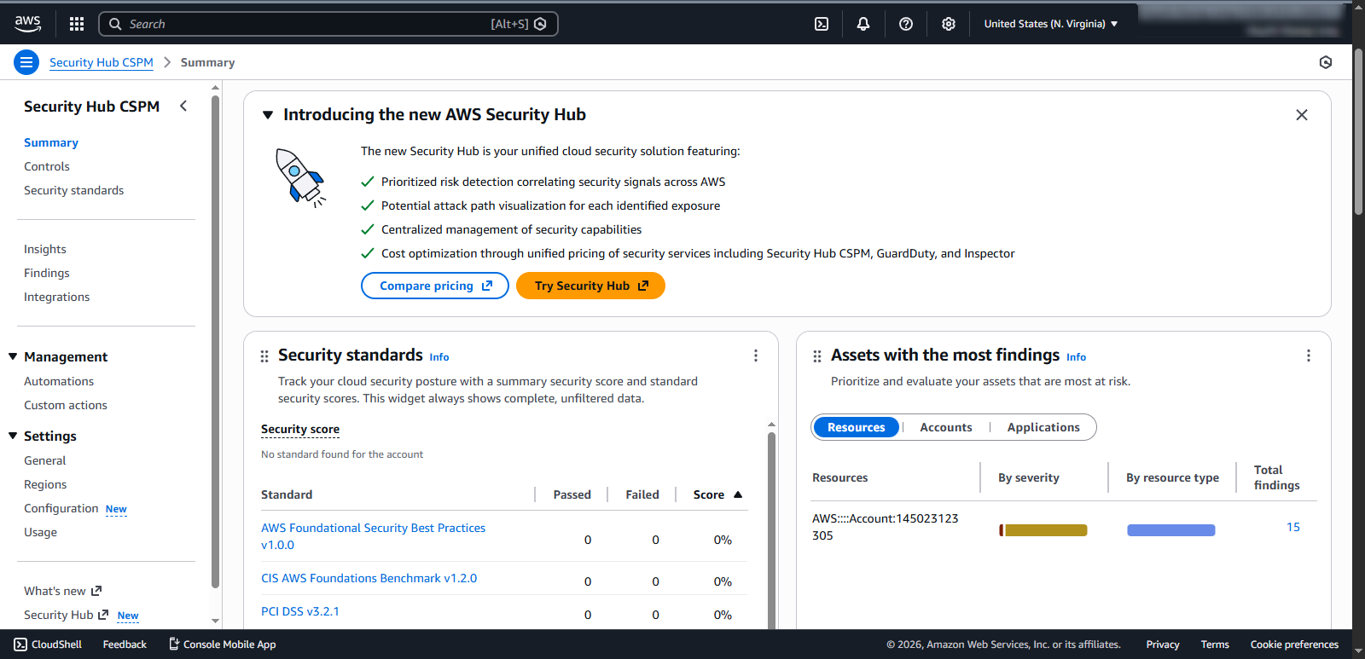Click the Security Hub link in sidebar
This screenshot has height=659, width=1365.
[x=67, y=615]
